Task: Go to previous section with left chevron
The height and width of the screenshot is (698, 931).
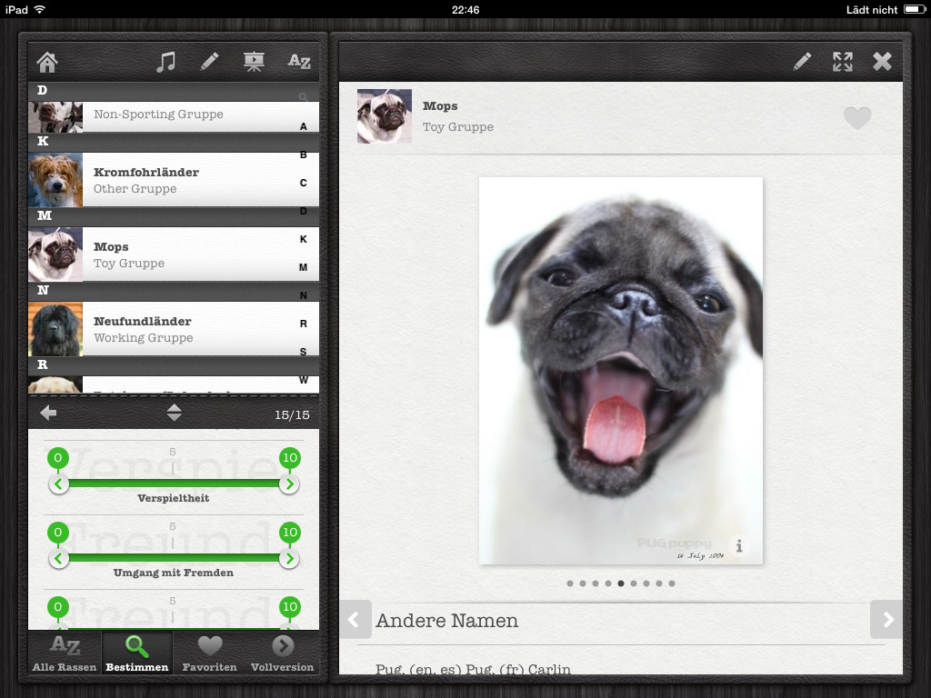Action: click(355, 620)
